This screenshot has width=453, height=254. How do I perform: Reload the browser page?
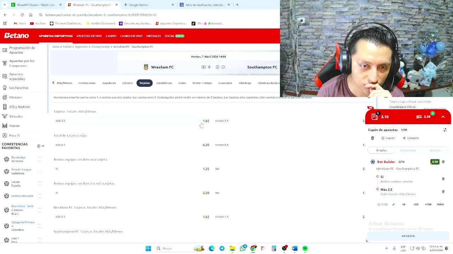[22, 15]
